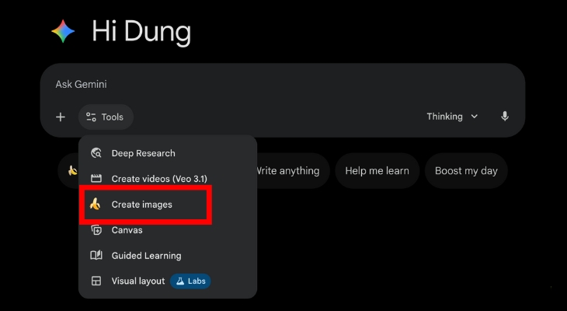Select the Create images menu label
Screen dimensions: 567x311
click(x=141, y=204)
